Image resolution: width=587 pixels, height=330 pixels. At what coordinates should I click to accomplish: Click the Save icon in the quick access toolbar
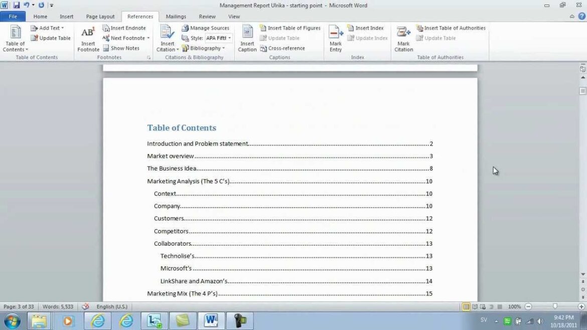click(x=17, y=5)
